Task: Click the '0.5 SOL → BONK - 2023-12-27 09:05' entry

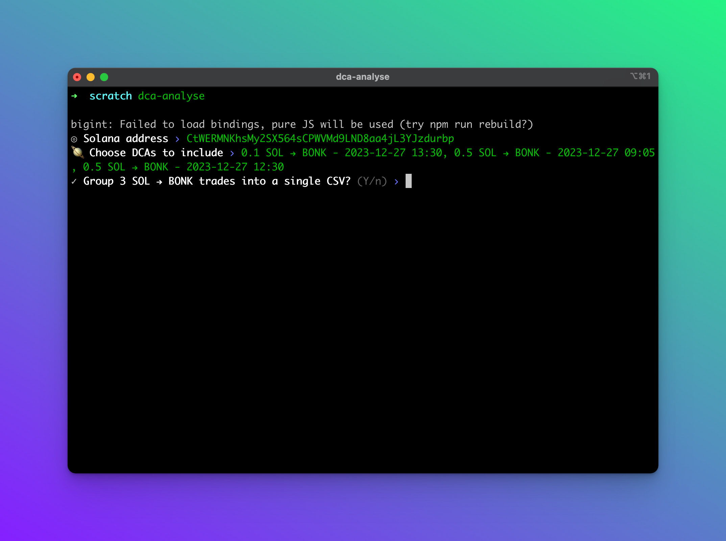Action: point(554,153)
